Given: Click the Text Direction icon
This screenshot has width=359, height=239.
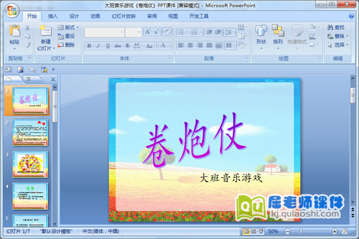Looking at the screenshot, I should point(242,27).
